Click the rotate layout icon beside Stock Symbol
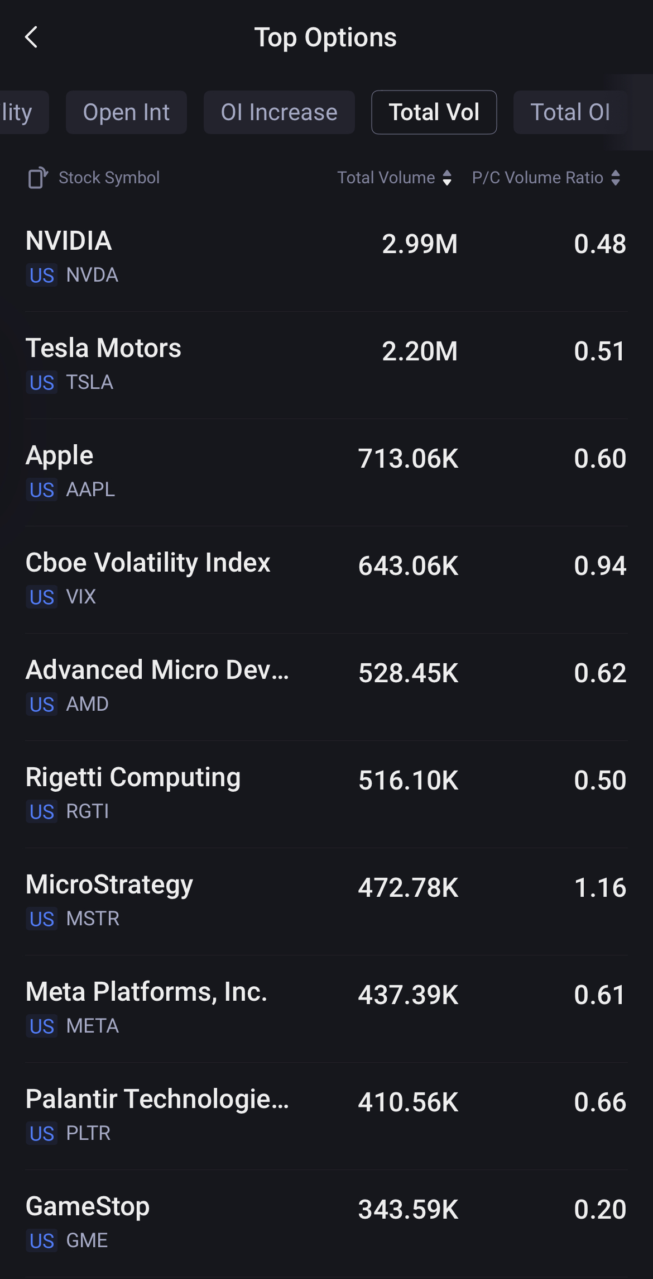Screen dimensions: 653x1279 tap(37, 178)
